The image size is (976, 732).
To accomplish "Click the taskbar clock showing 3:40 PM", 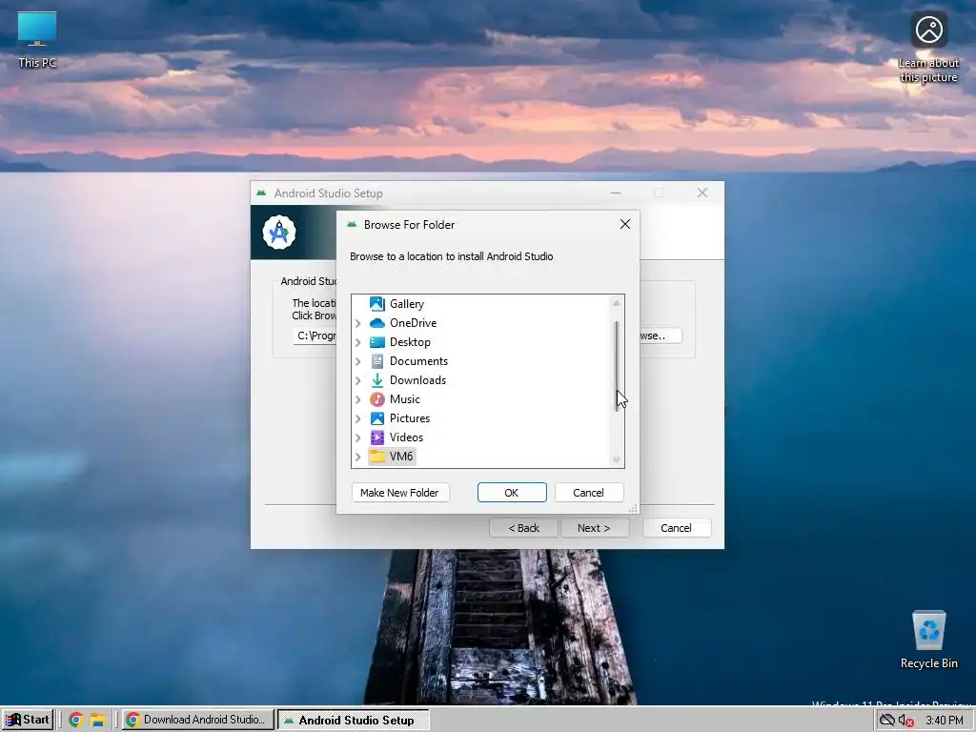I will pyautogui.click(x=944, y=721).
